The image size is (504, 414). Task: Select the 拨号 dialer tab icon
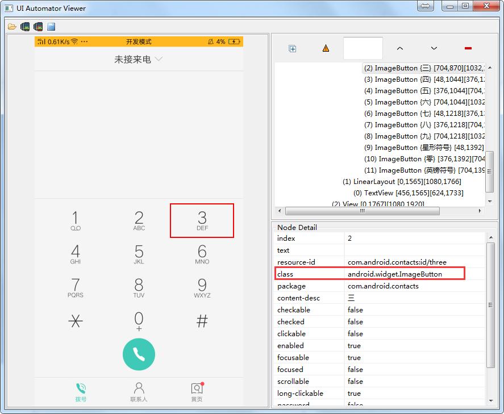tap(81, 391)
